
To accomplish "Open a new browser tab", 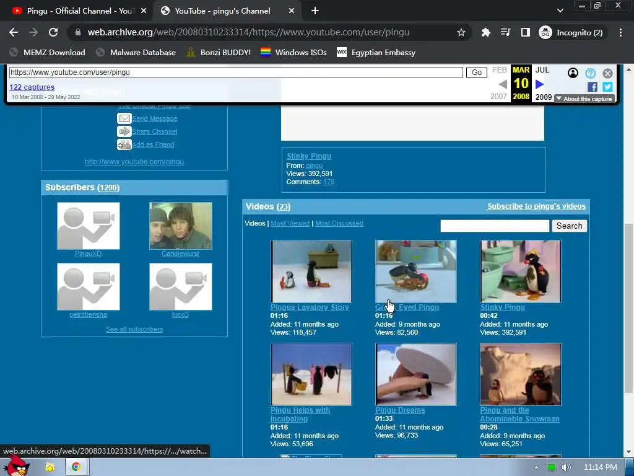I will pyautogui.click(x=315, y=11).
